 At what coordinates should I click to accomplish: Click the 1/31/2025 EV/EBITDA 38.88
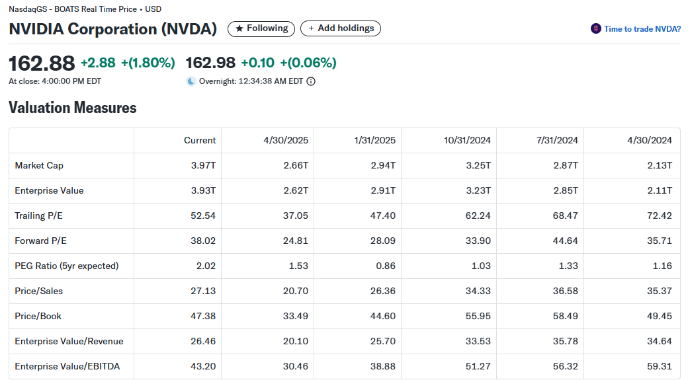(x=383, y=366)
